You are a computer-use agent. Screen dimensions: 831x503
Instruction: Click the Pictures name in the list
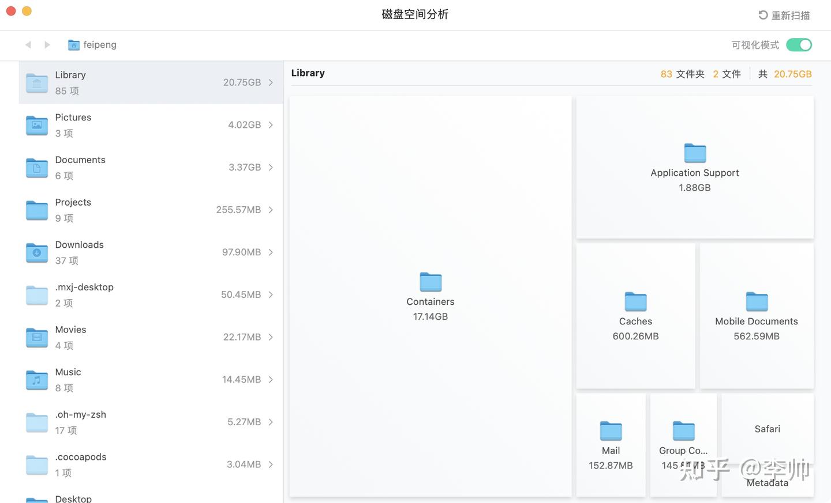[73, 118]
